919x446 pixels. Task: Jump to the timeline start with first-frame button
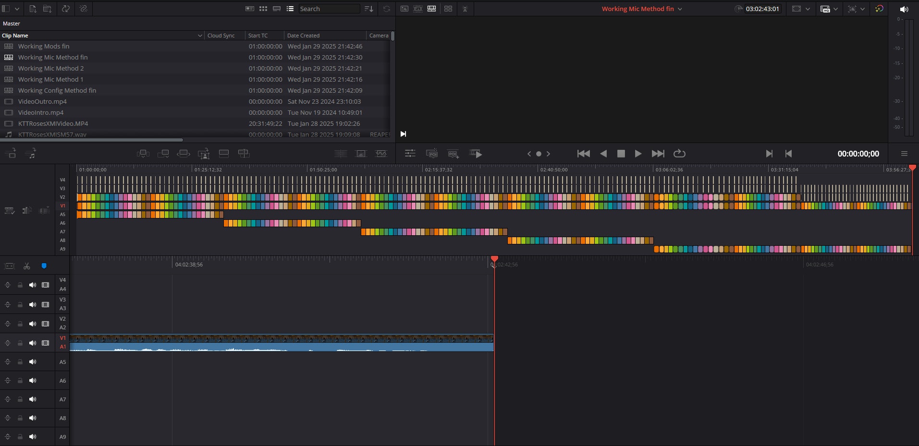(x=583, y=154)
